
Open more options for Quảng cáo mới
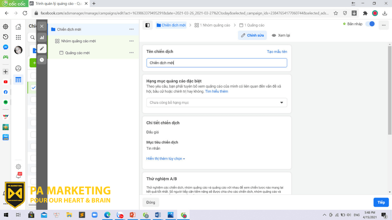pyautogui.click(x=131, y=53)
